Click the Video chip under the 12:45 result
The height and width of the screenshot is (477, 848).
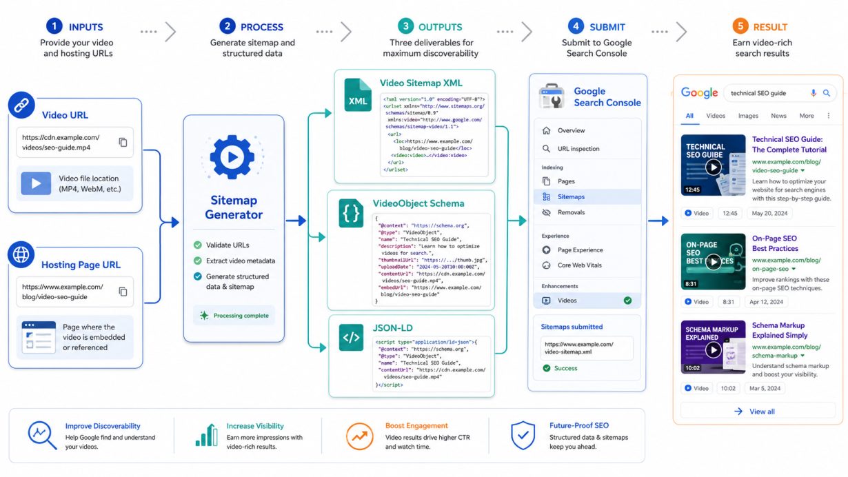click(697, 213)
